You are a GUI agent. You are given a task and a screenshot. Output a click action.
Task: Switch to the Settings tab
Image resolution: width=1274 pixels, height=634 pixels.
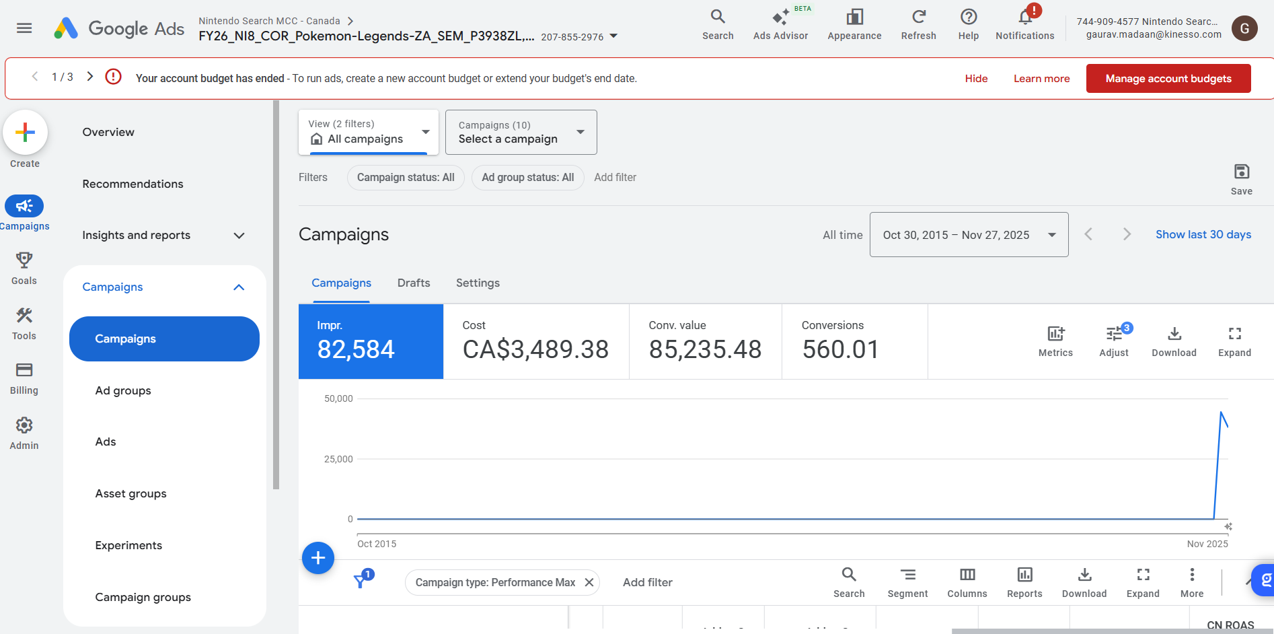pyautogui.click(x=478, y=283)
